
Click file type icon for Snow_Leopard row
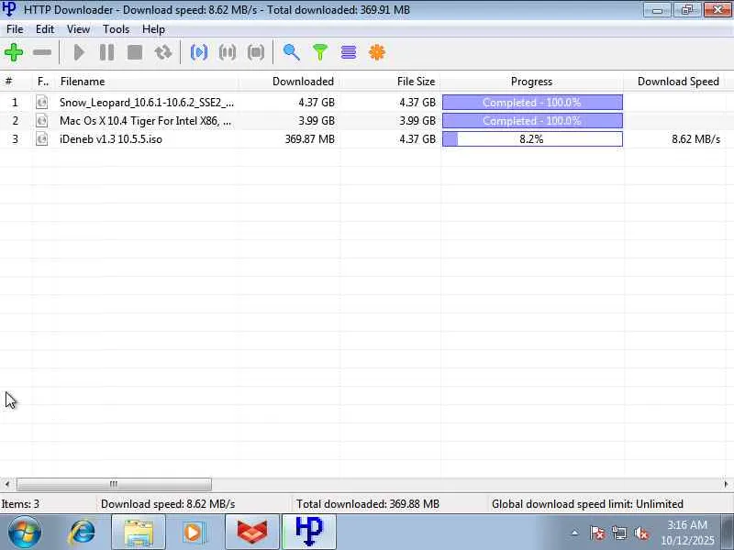coord(41,102)
